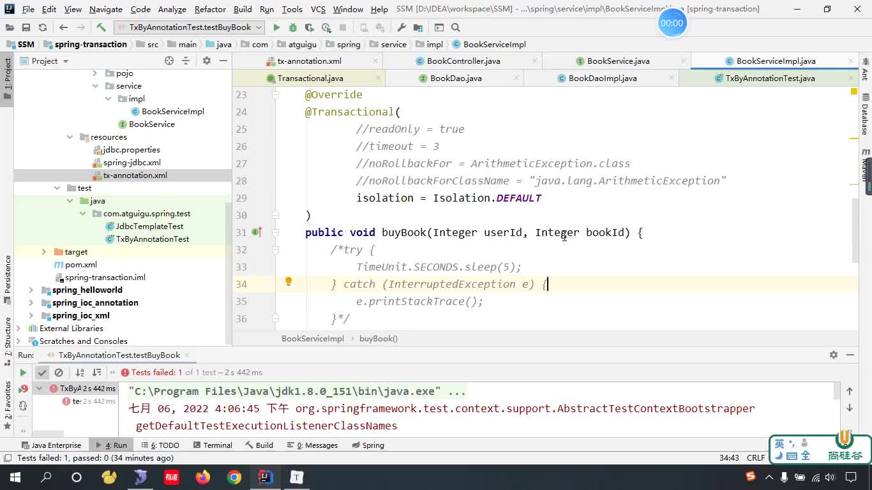
Task: Click the Firefox icon in the taskbar
Action: 203,477
